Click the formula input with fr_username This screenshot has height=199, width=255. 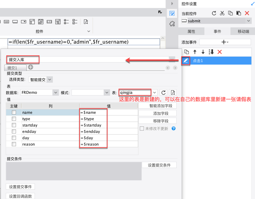point(84,42)
